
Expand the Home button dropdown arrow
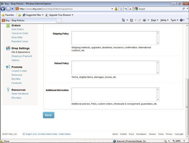127,20
